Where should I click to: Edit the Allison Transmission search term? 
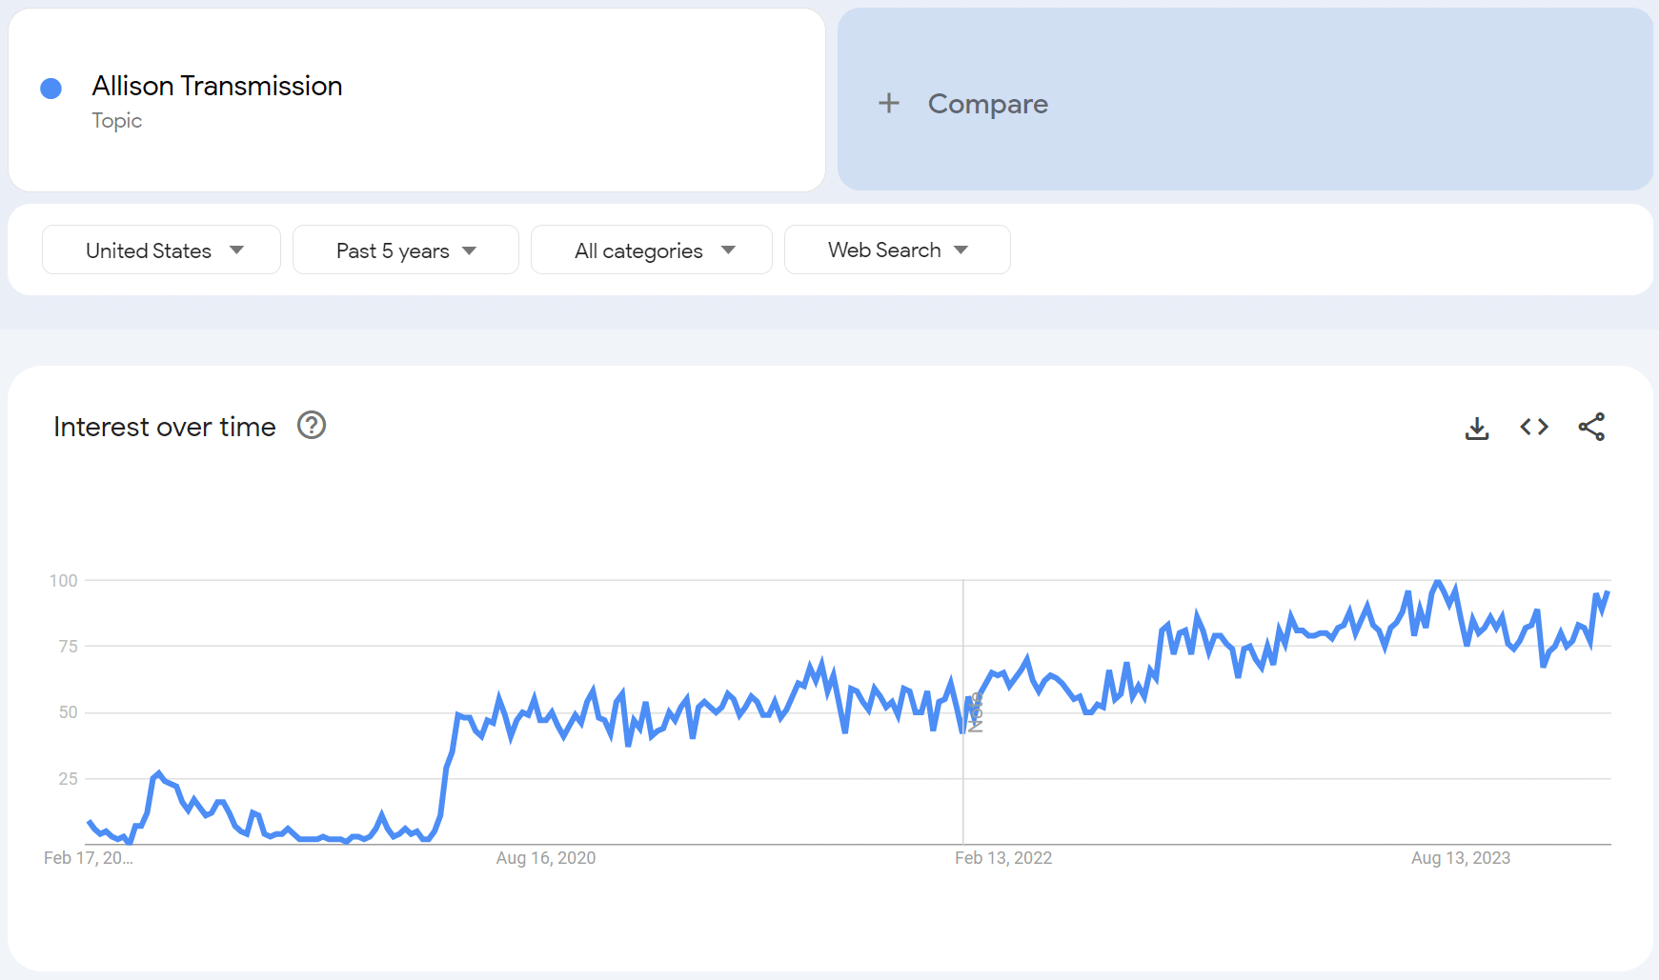[x=217, y=86]
